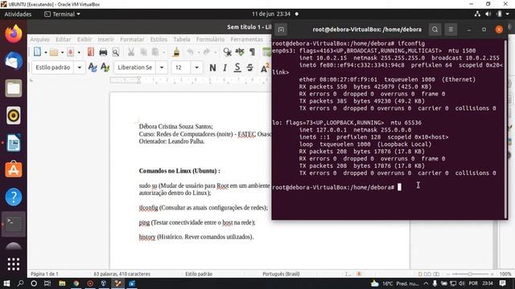This screenshot has height=289, width=515.
Task: Open the Arquivo menu
Action: tap(39, 39)
